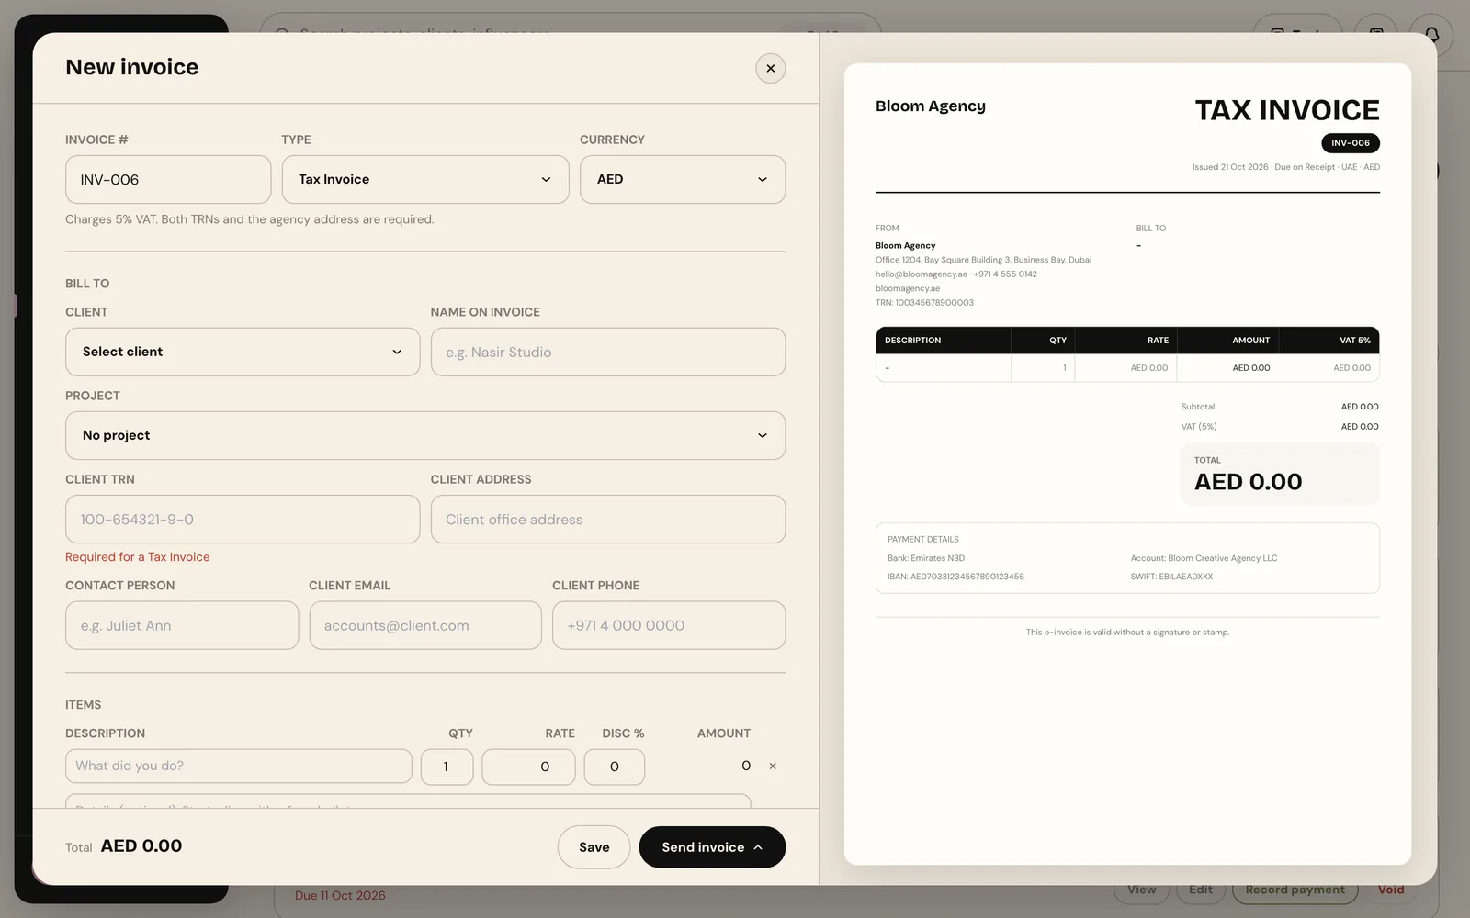The width and height of the screenshot is (1470, 918).
Task: Click the Charges 5% VAT helper note
Action: click(250, 219)
